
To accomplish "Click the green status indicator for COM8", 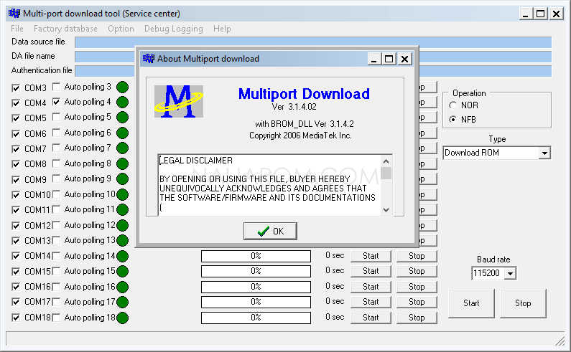I will [x=122, y=163].
